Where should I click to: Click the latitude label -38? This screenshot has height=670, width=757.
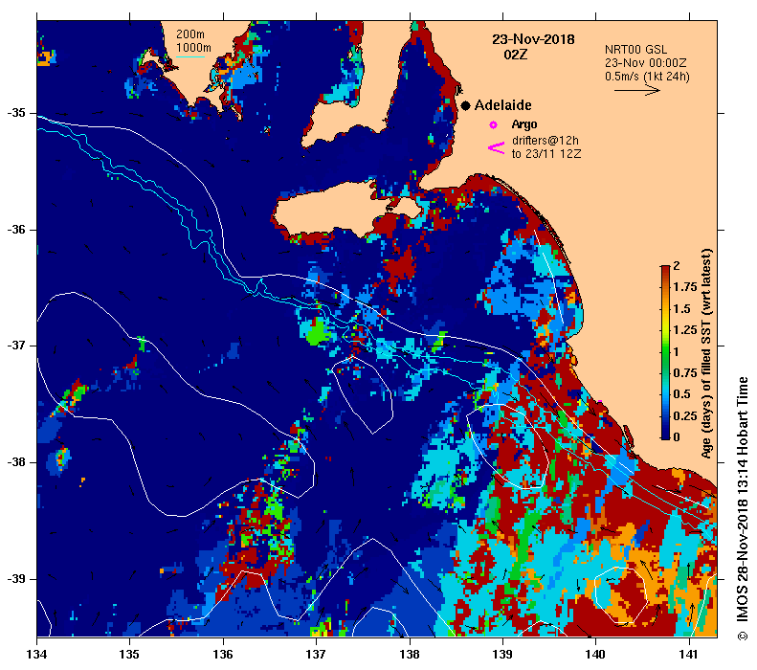pos(16,462)
